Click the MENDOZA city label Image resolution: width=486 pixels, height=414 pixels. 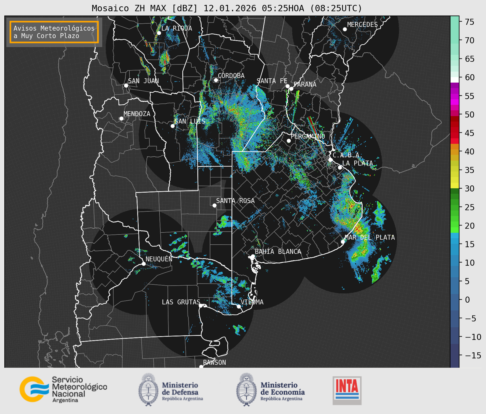coord(137,114)
